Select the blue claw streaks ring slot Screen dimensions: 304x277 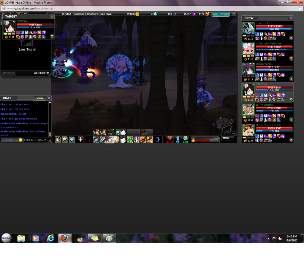click(x=103, y=140)
